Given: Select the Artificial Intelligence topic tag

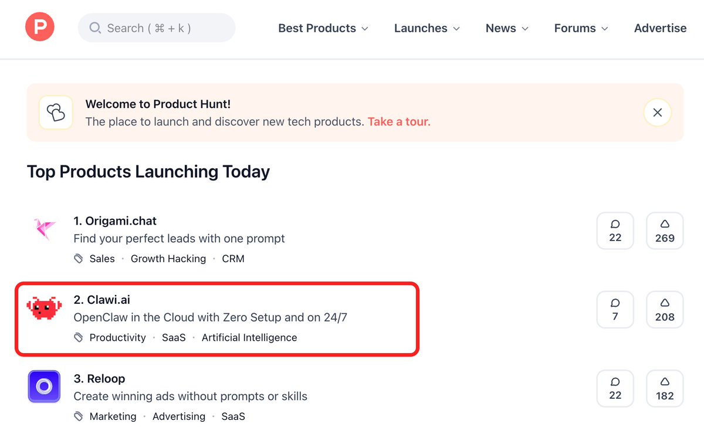Looking at the screenshot, I should click(249, 337).
